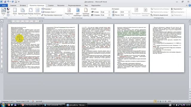The width and height of the screenshot is (191, 107).
Task: Expand the Разрывы breaks dropdown
Action: tap(47, 9)
